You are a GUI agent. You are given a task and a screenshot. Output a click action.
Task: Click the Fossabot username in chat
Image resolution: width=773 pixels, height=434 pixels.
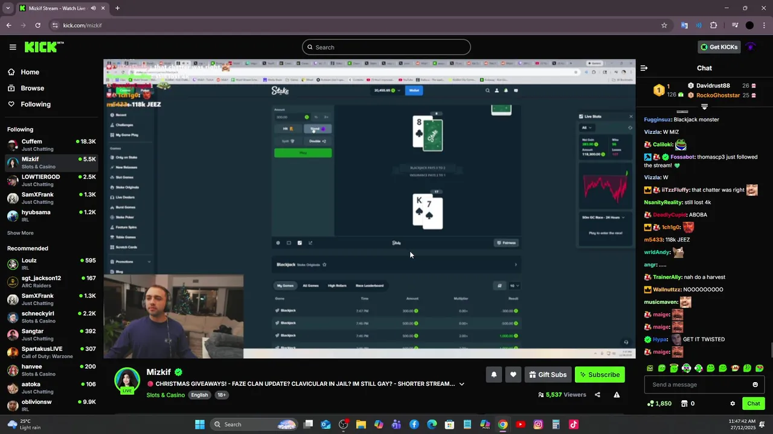coord(682,157)
